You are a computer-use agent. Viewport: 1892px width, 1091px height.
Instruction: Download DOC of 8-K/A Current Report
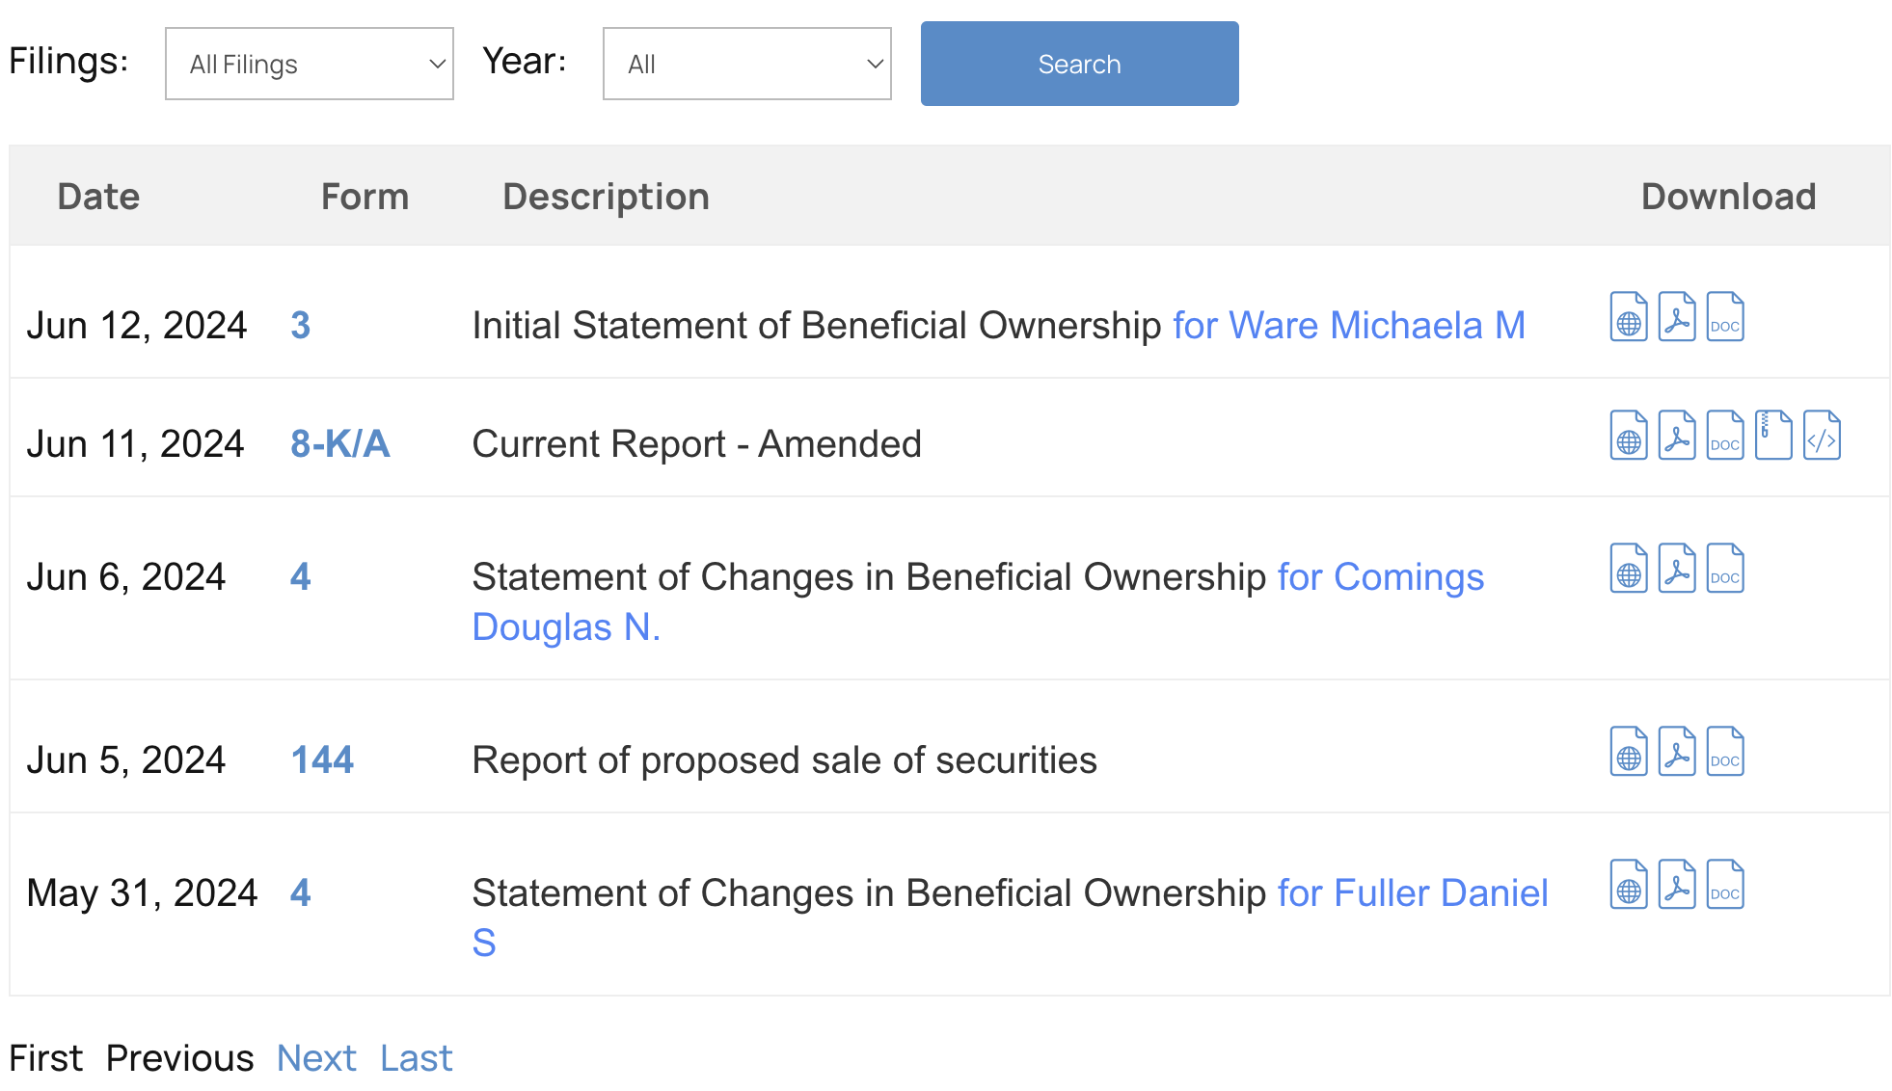click(1725, 436)
